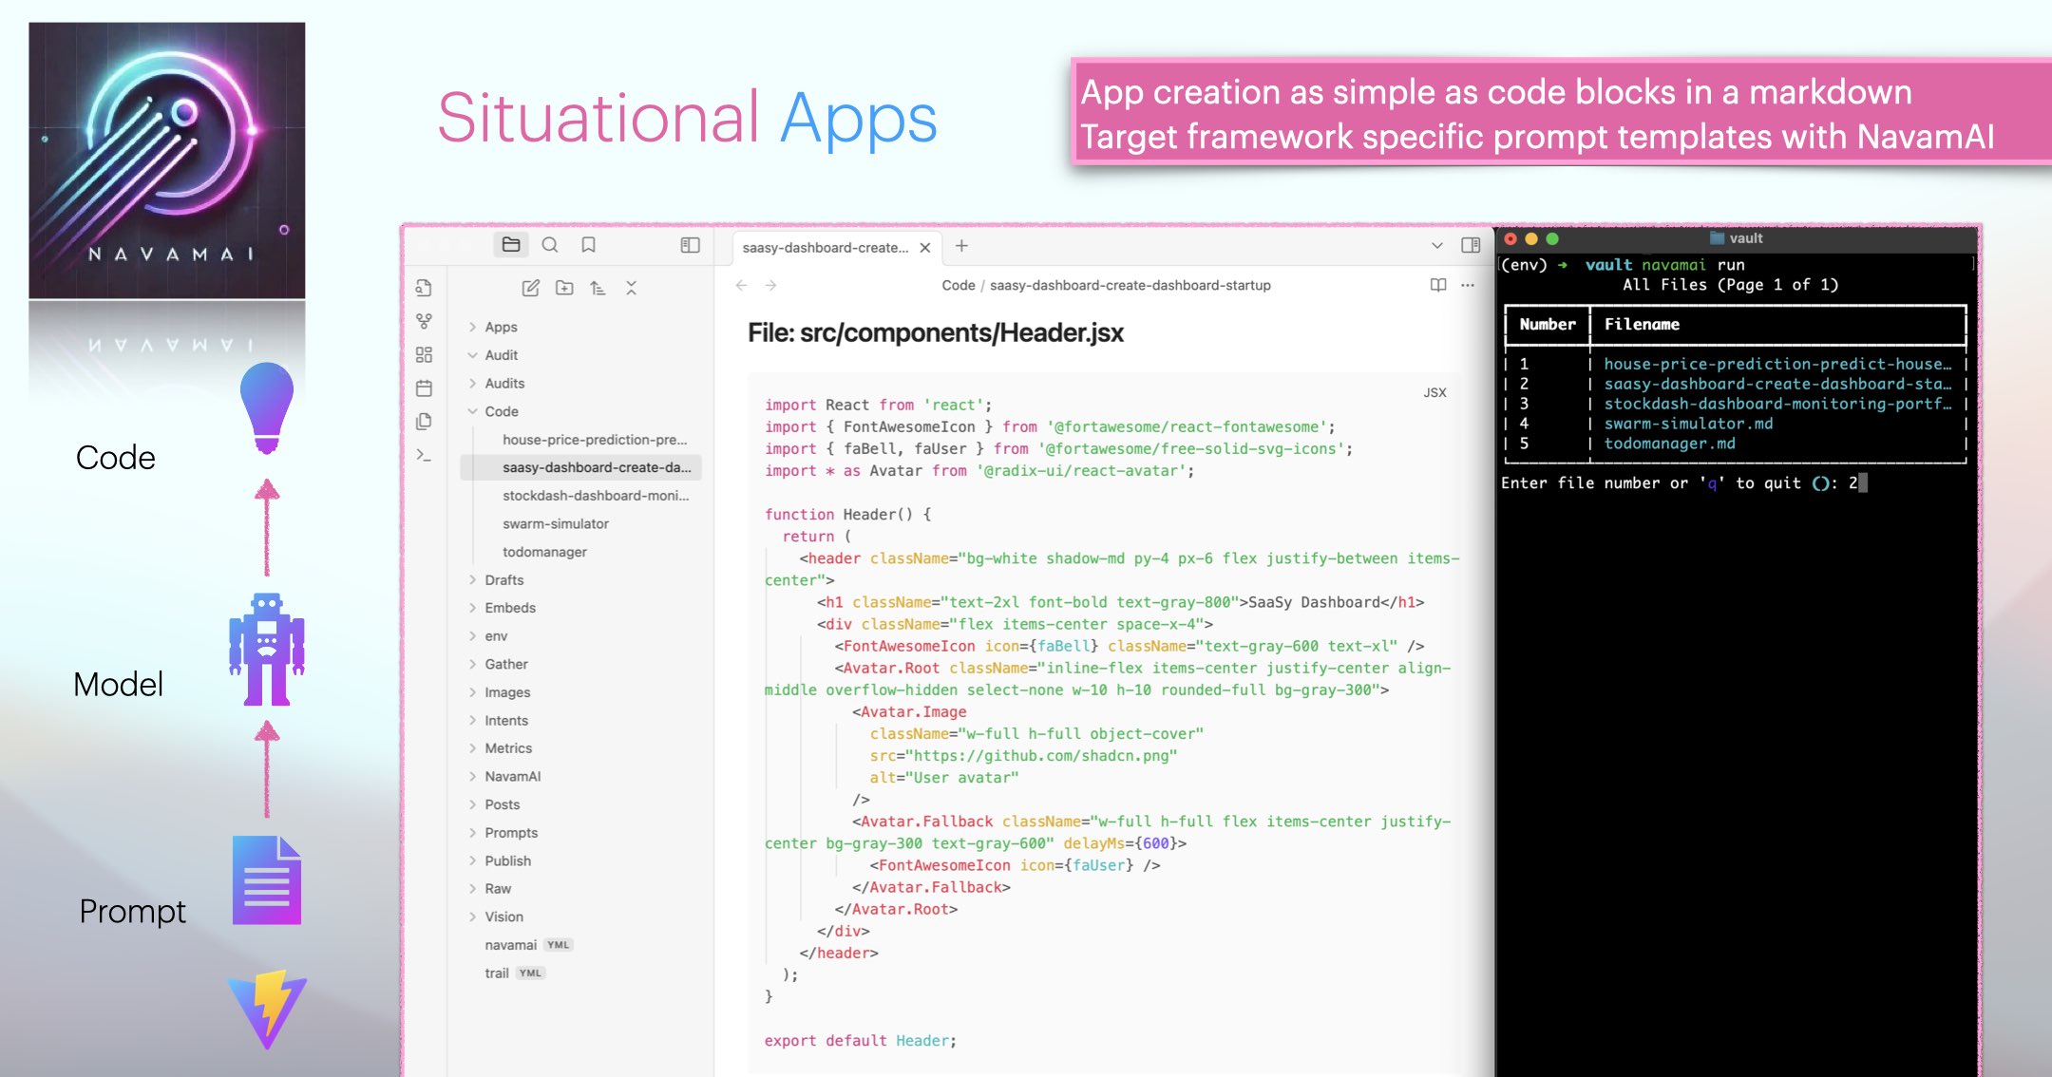
Task: Expand the env folder
Action: coord(496,636)
